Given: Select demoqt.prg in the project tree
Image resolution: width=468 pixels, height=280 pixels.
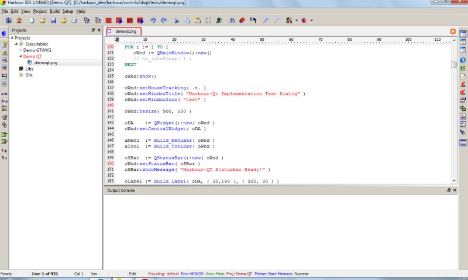Looking at the screenshot, I should tap(46, 62).
